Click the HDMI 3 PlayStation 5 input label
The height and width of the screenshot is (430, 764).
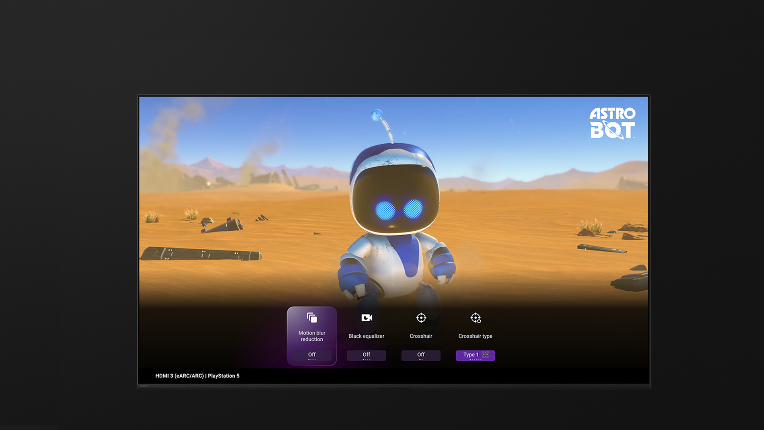(197, 376)
